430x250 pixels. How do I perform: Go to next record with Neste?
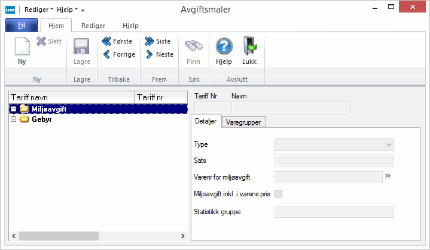pos(158,54)
